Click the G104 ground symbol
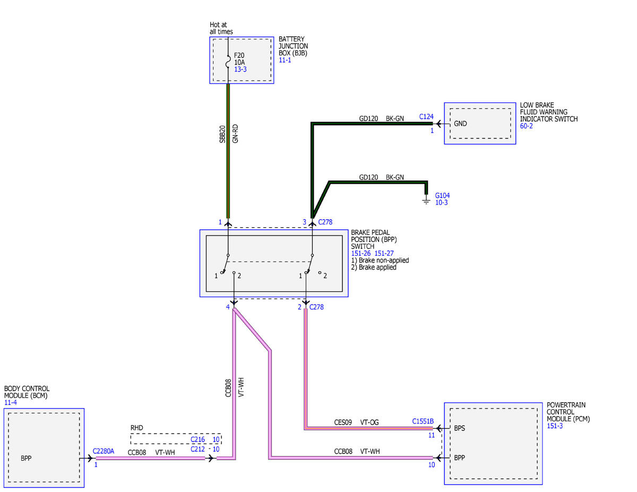Image resolution: width=637 pixels, height=492 pixels. point(426,201)
